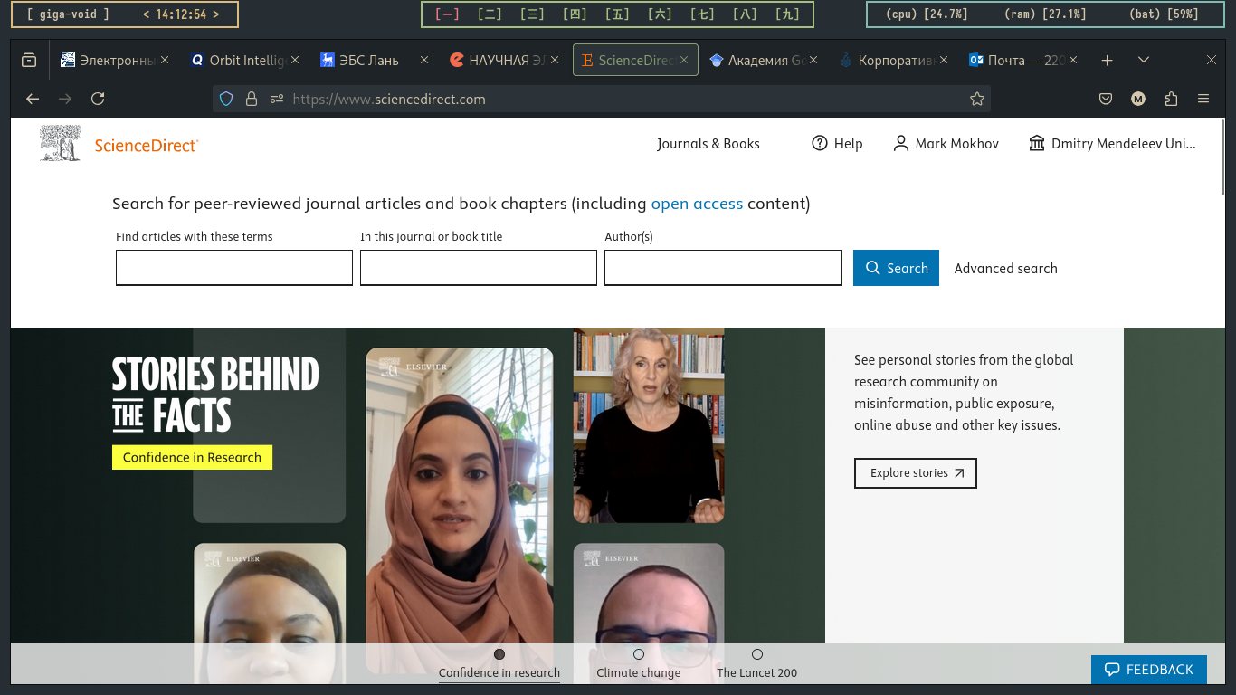1236x695 pixels.
Task: Open Journals & Books
Action: 708,143
